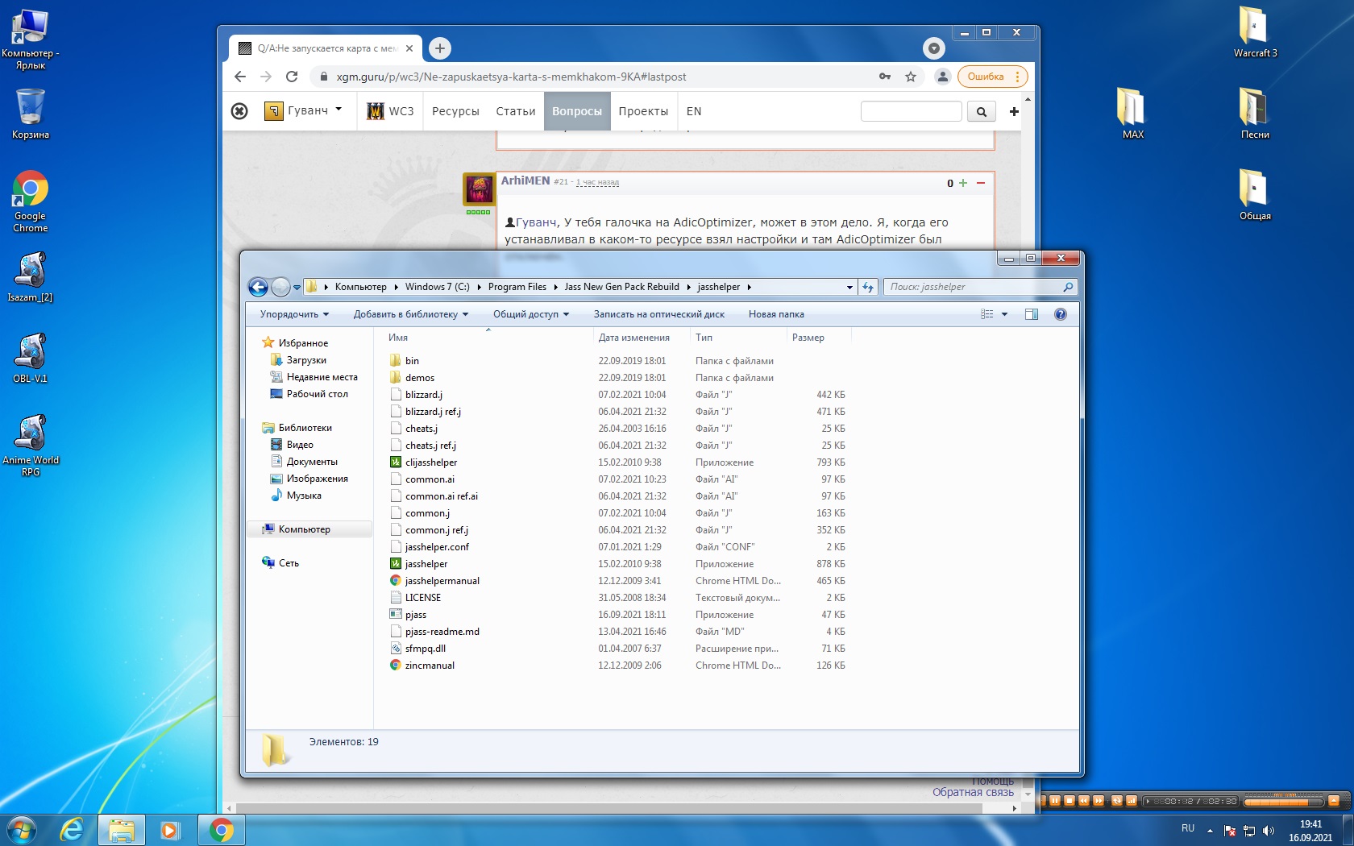Stop playback in the media player bar
Image resolution: width=1354 pixels, height=846 pixels.
click(x=1069, y=801)
